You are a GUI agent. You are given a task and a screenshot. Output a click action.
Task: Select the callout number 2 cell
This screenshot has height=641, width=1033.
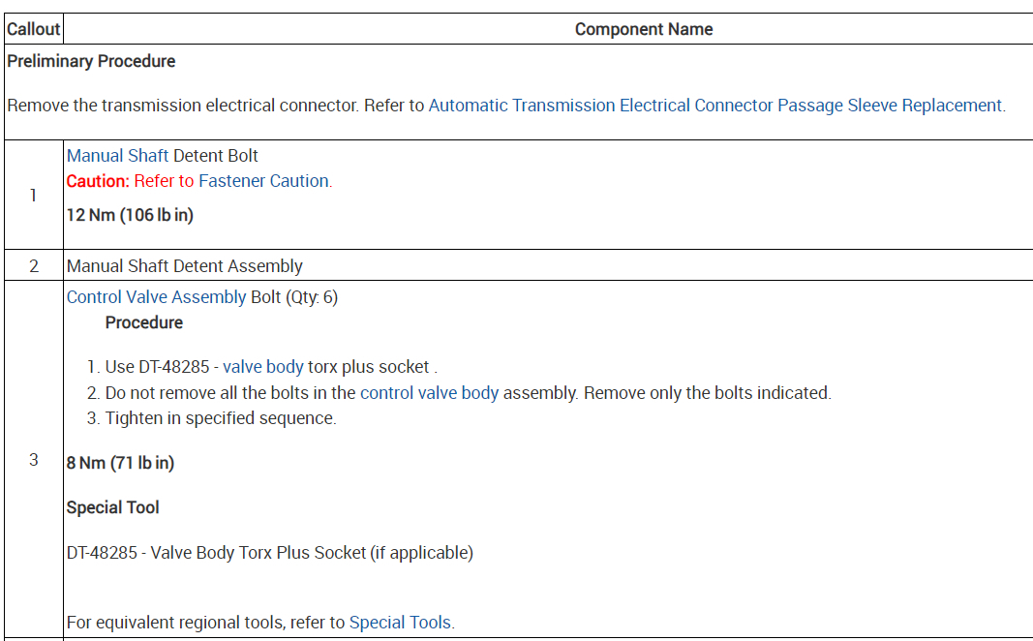(x=33, y=266)
